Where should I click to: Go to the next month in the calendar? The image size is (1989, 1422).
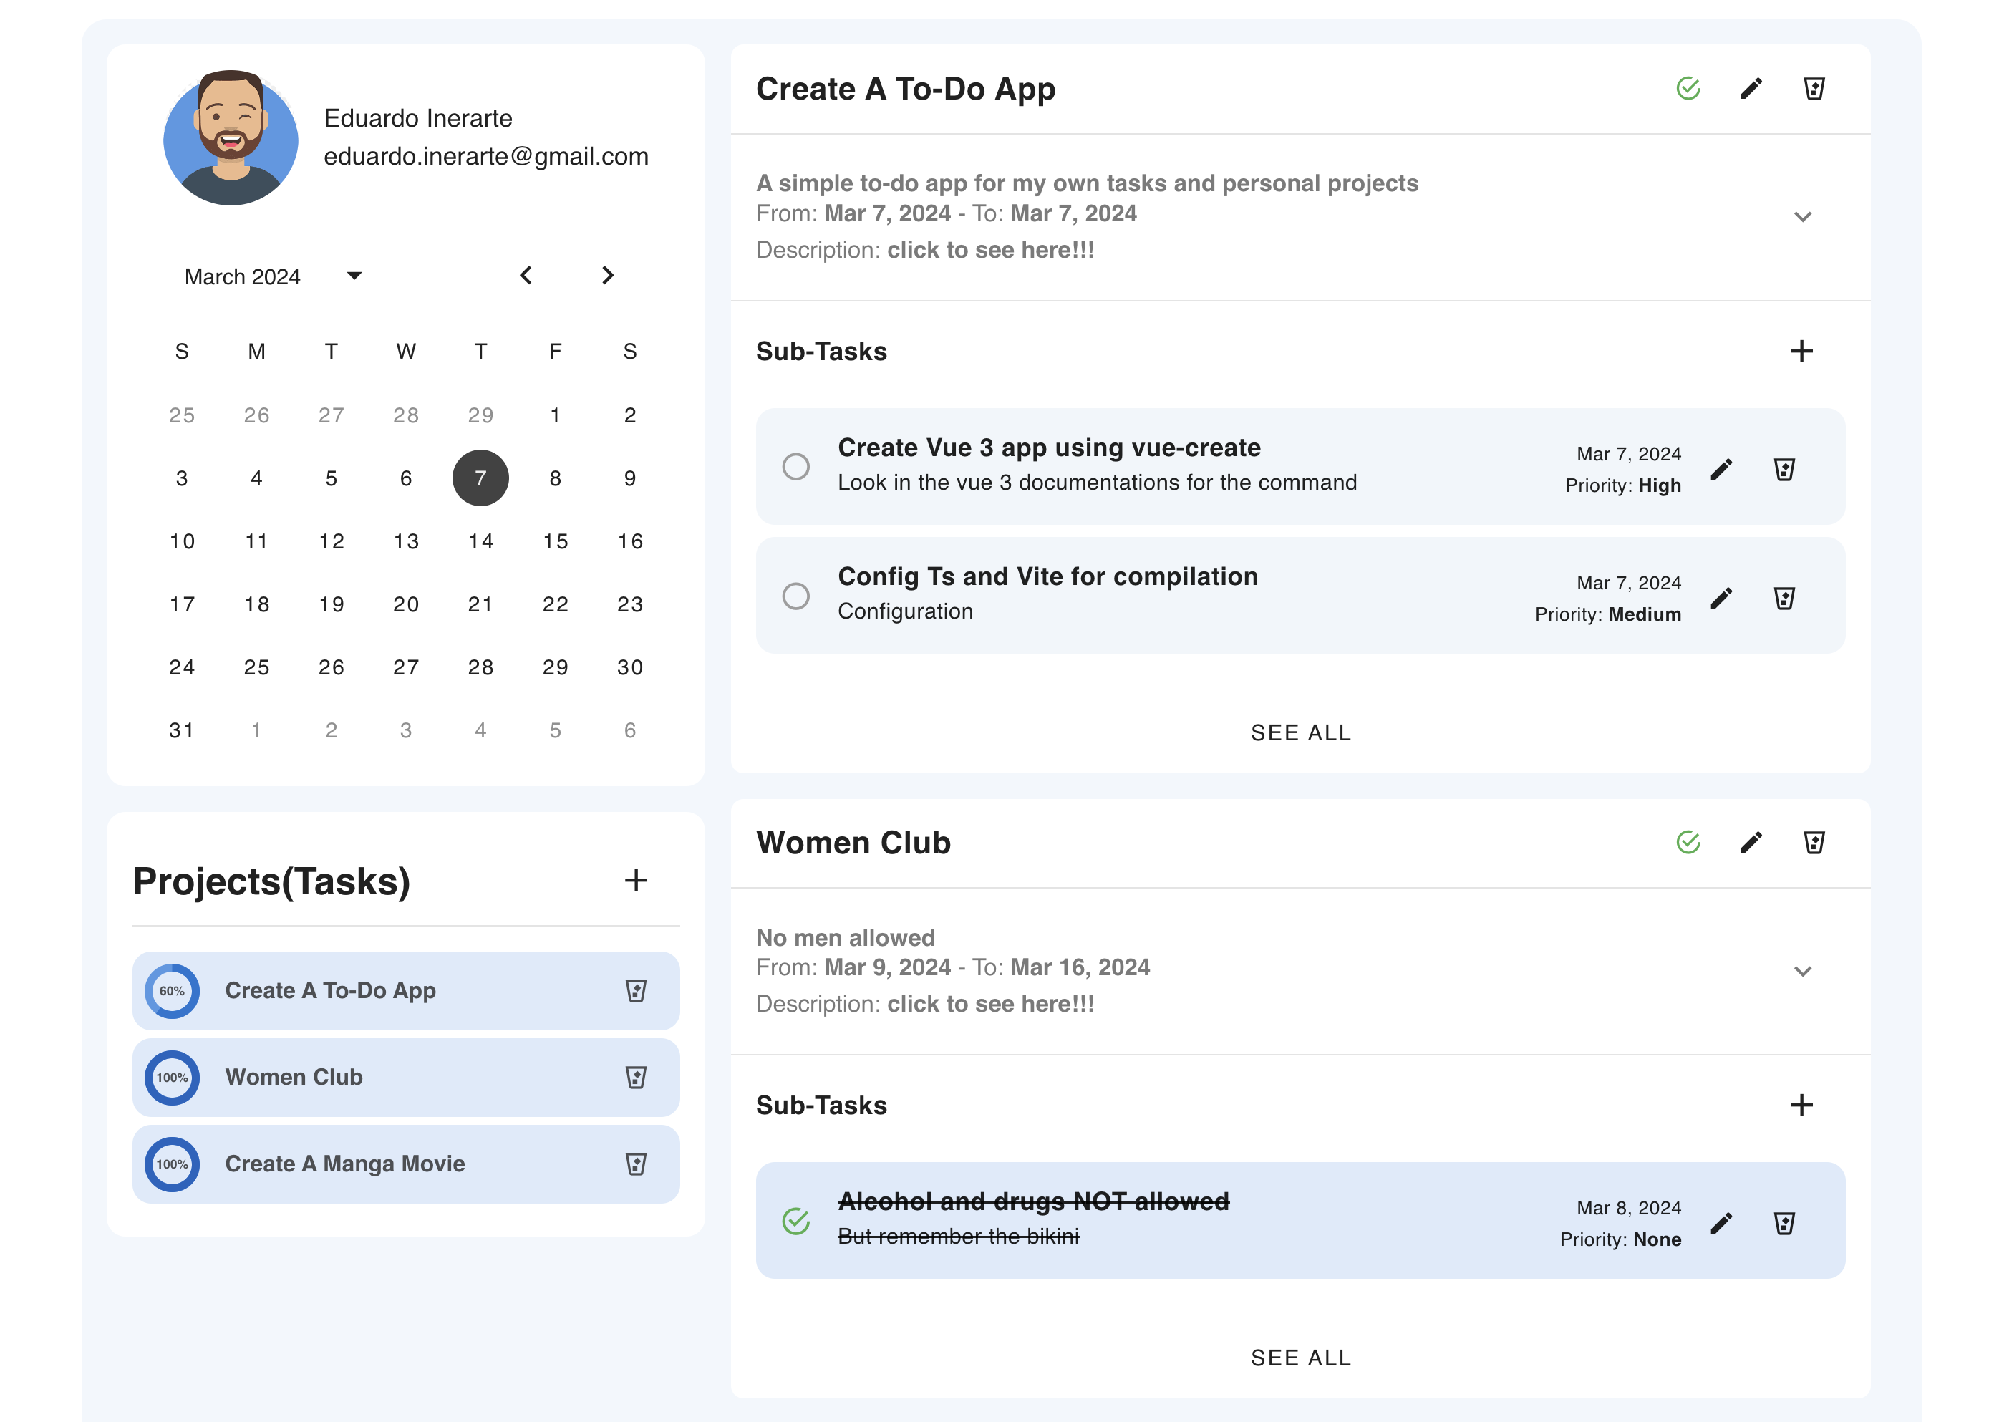[608, 276]
